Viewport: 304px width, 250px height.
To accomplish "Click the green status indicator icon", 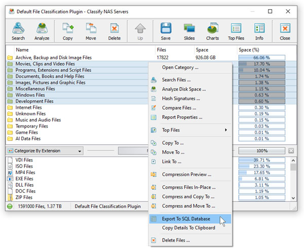I will 10,206.
